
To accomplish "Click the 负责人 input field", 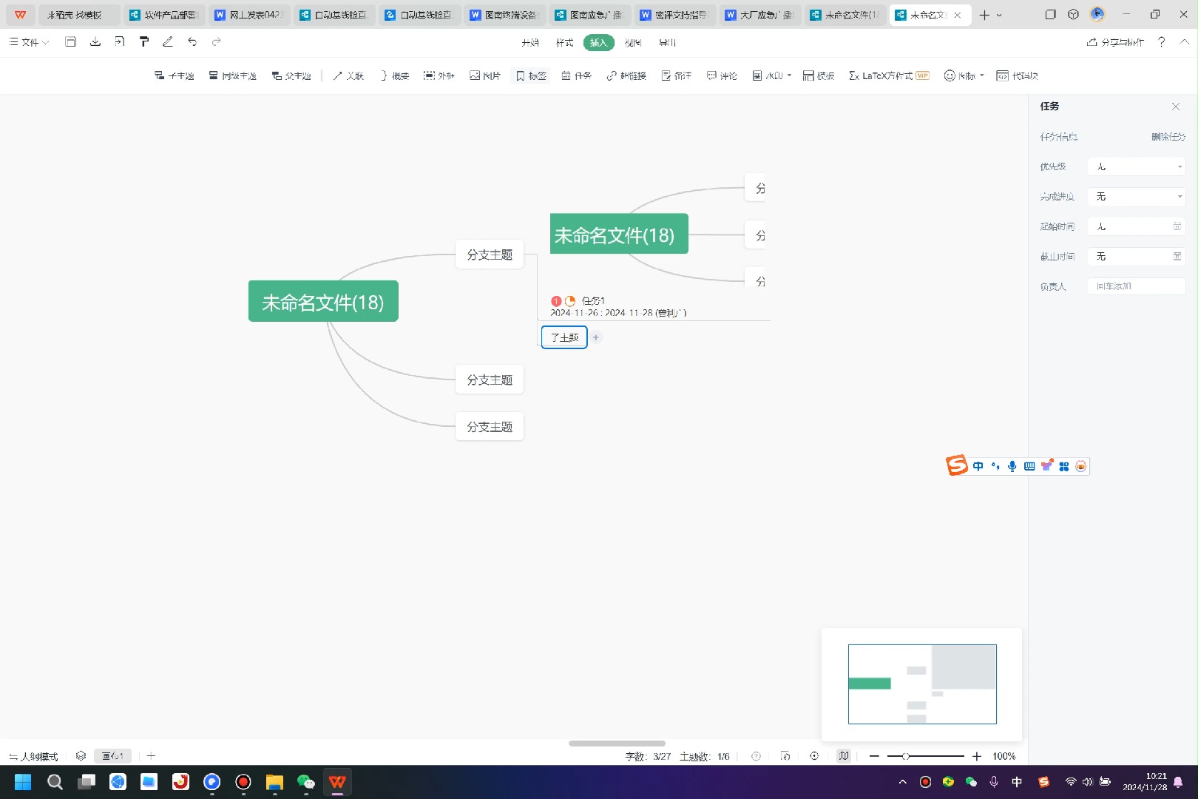I will [x=1136, y=286].
